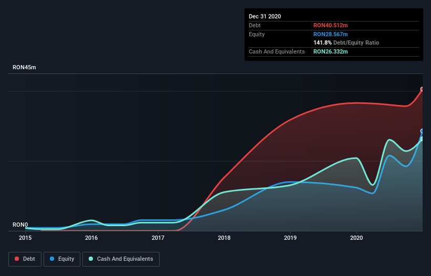Image resolution: width=431 pixels, height=276 pixels.
Task: Select the 2017 axis label
Action: point(158,238)
